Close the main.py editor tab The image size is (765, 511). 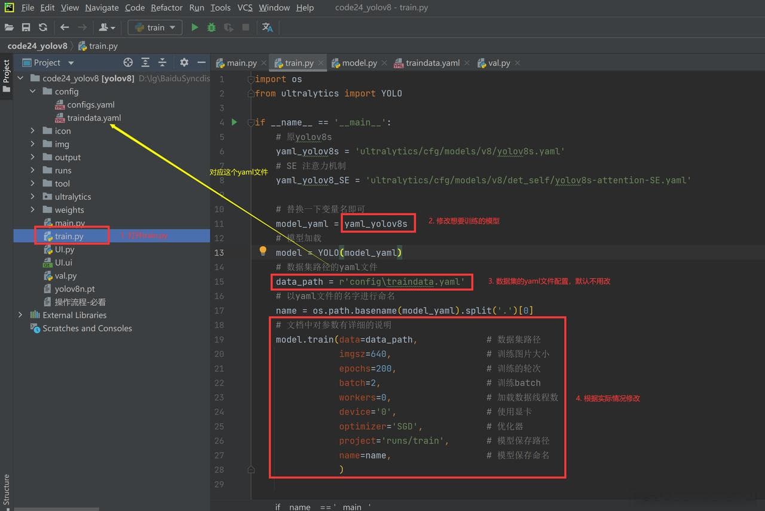pos(263,63)
